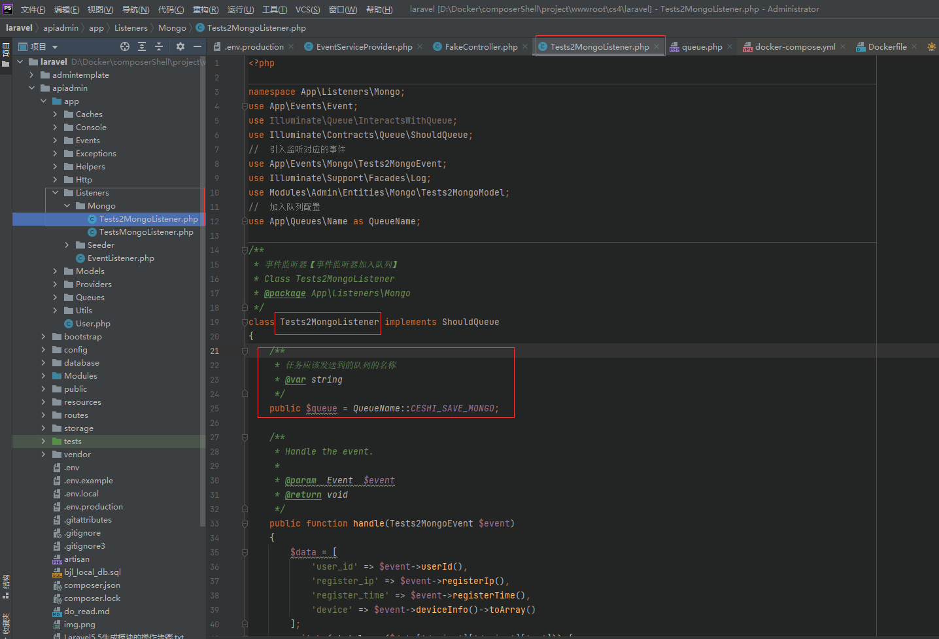Expand the Seeder folder
Screen dimensions: 939x639
tap(67, 245)
